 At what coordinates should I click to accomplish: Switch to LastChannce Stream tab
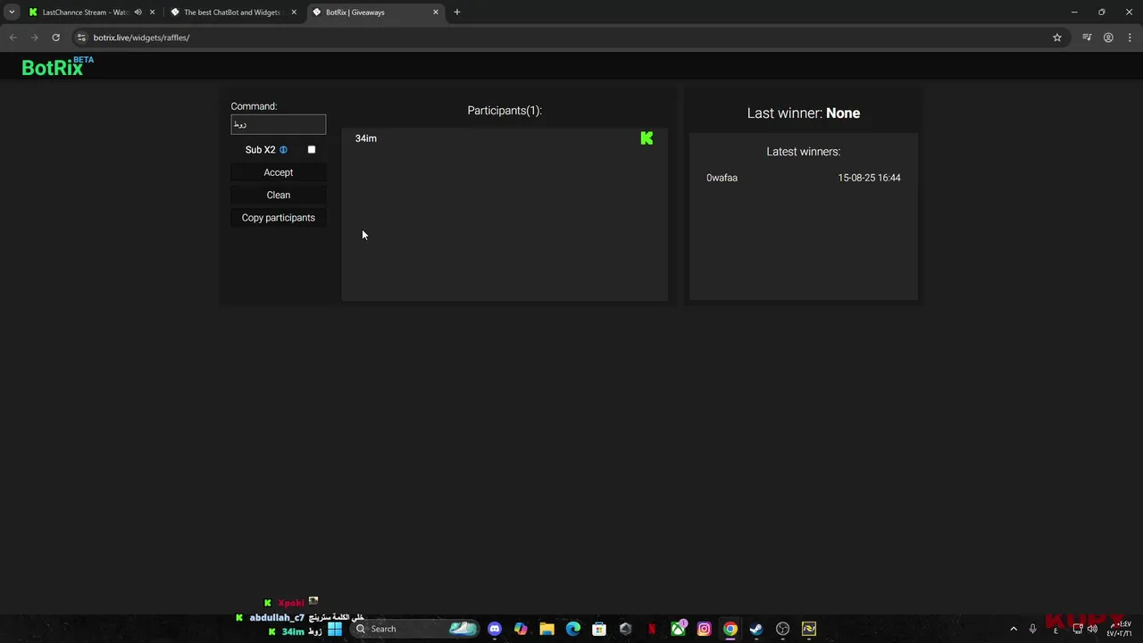click(x=85, y=13)
